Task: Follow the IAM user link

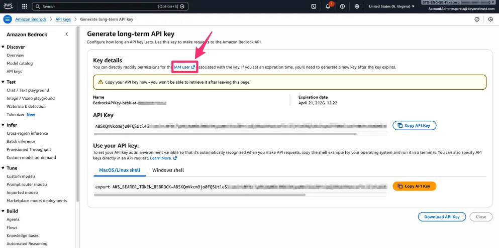Action: coord(184,67)
